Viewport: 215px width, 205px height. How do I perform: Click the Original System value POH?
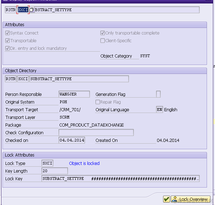[x=63, y=102]
